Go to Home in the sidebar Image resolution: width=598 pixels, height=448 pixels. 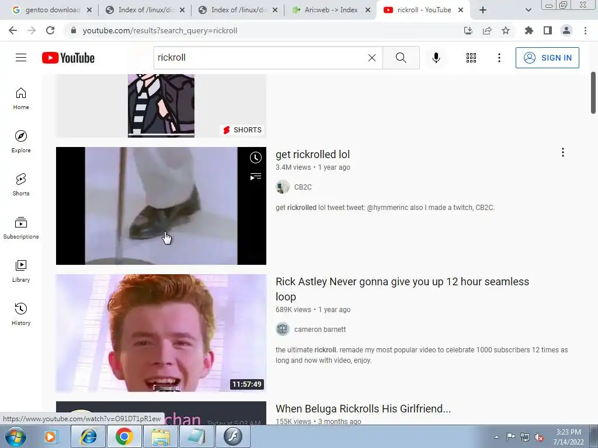click(x=21, y=99)
